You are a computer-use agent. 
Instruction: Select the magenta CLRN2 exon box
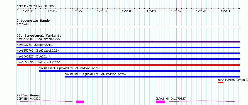click(161, 102)
